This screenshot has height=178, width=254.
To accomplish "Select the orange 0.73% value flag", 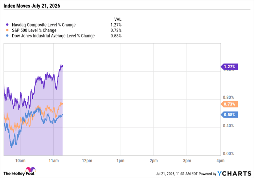I will click(229, 104).
